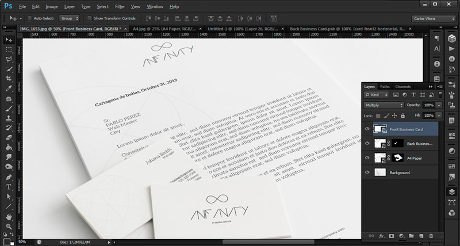This screenshot has height=246, width=460.
Task: Toggle lock transparent pixels
Action: [x=378, y=116]
